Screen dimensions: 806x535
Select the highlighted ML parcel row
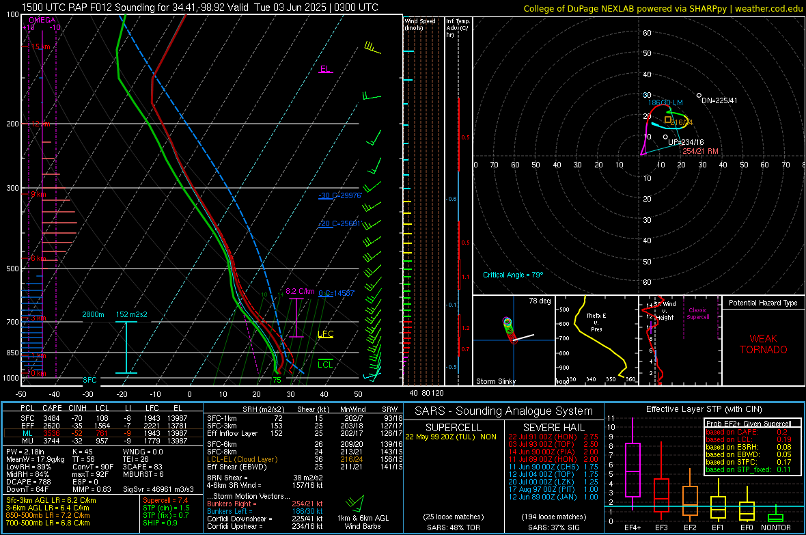(x=103, y=433)
